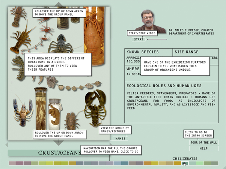Click the white-backed jar with the brown specimen

click(x=55, y=114)
